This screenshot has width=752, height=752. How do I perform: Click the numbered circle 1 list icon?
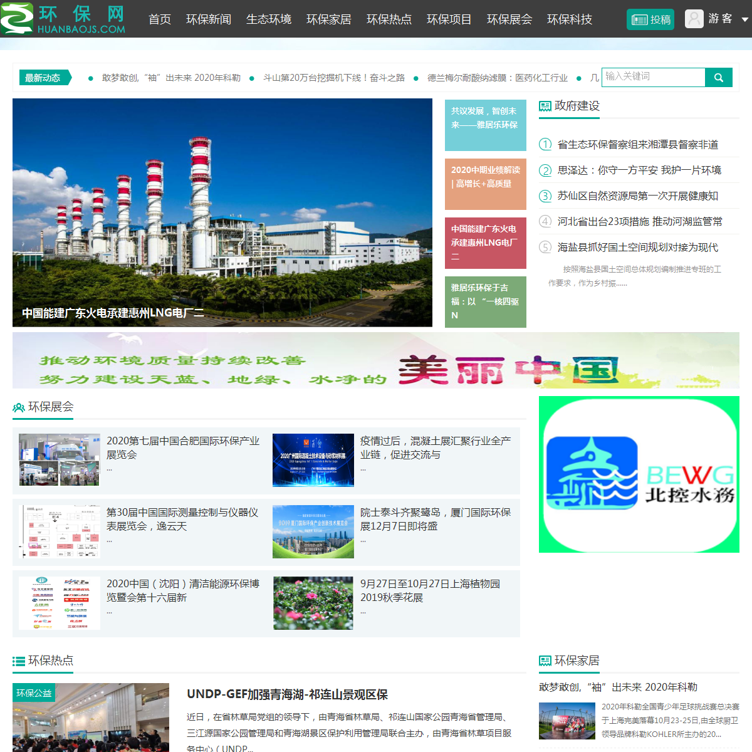coord(545,145)
